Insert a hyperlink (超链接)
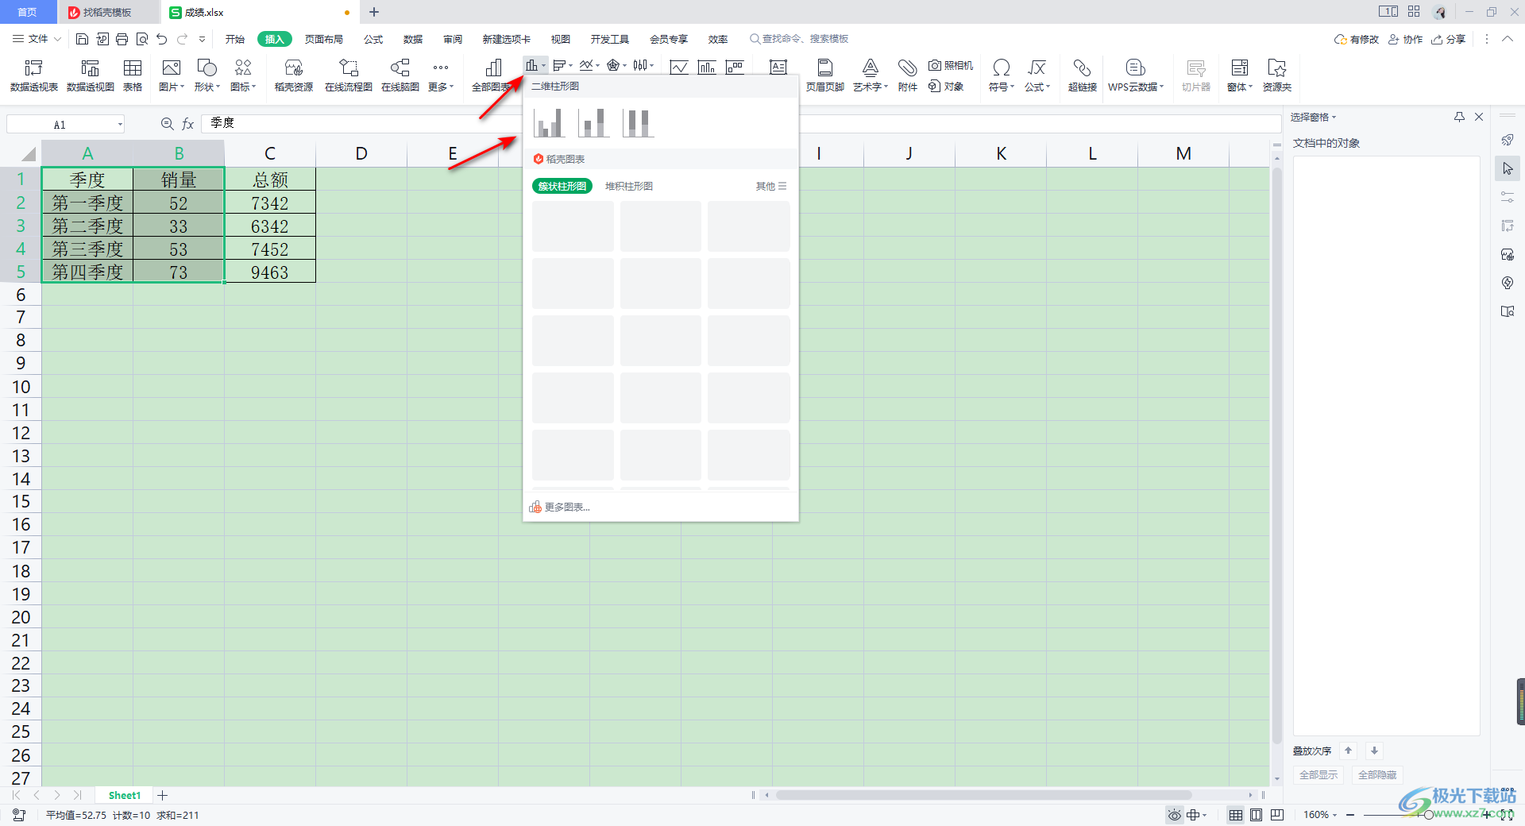 1082,75
